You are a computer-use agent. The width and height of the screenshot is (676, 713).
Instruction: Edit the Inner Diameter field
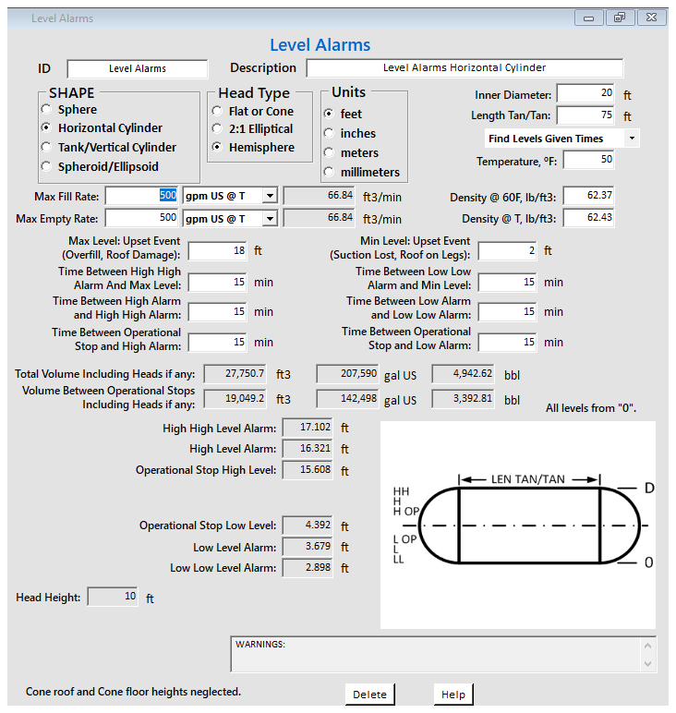(x=585, y=93)
